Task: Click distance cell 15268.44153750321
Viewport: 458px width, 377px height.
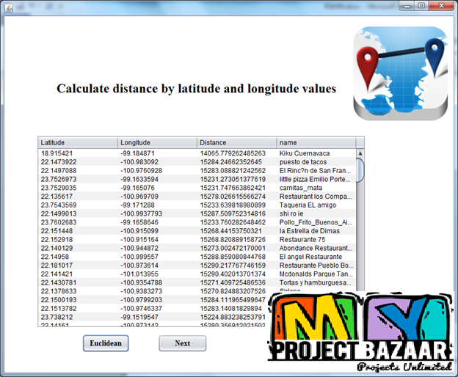Action: coord(236,231)
